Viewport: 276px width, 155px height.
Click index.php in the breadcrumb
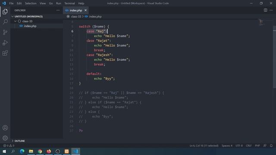click(x=95, y=16)
